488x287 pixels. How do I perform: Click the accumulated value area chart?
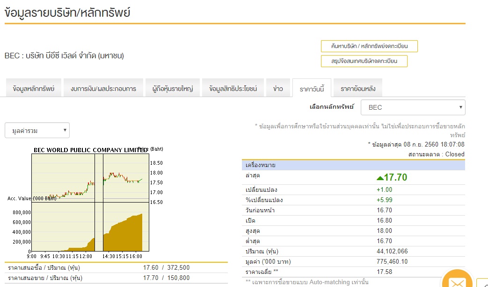90,227
